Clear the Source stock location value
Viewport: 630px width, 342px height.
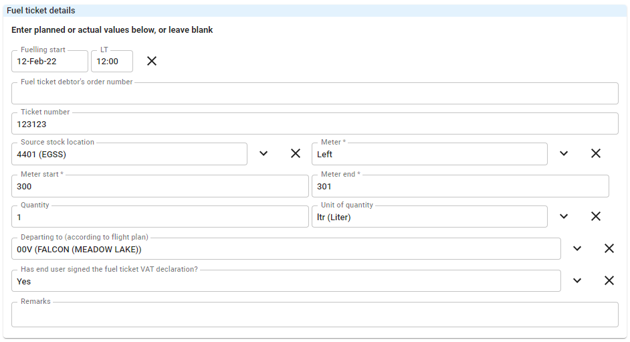pyautogui.click(x=296, y=153)
